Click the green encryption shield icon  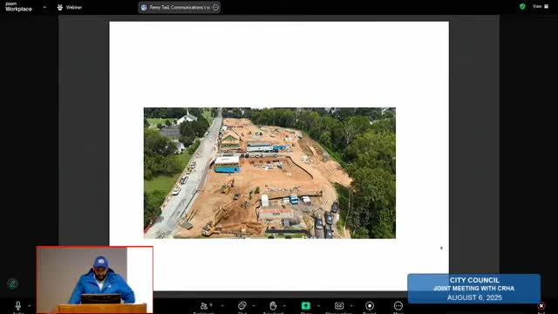point(522,6)
